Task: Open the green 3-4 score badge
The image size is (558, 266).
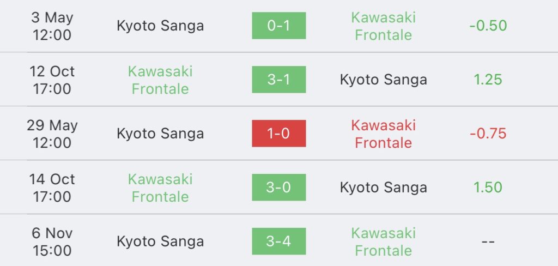Action: click(x=278, y=241)
